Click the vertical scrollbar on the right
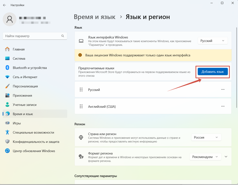 click(x=236, y=67)
